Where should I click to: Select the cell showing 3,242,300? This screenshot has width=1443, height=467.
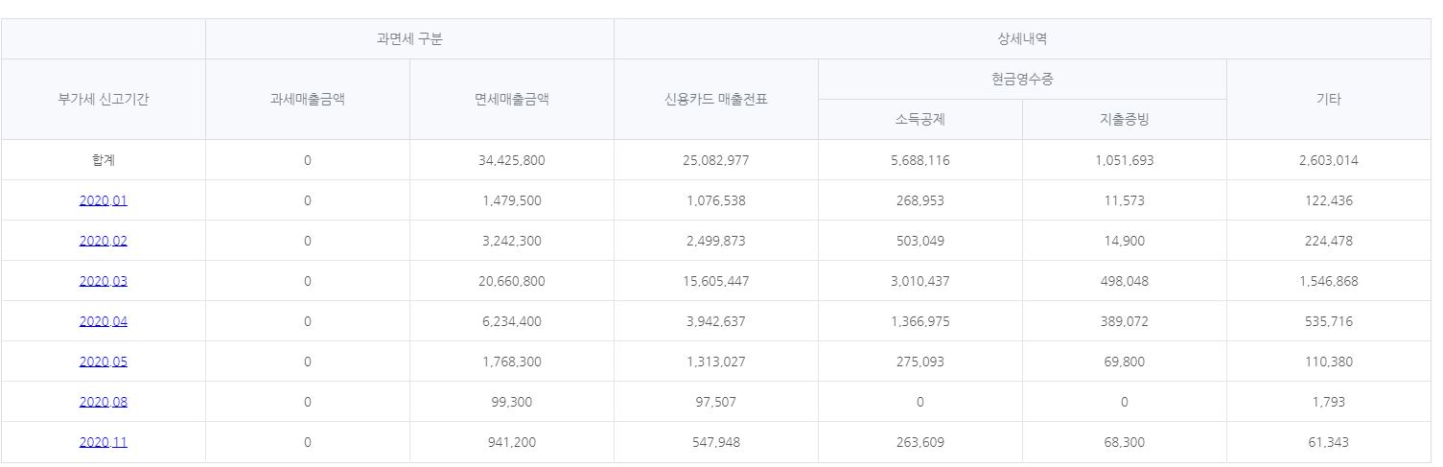(511, 241)
